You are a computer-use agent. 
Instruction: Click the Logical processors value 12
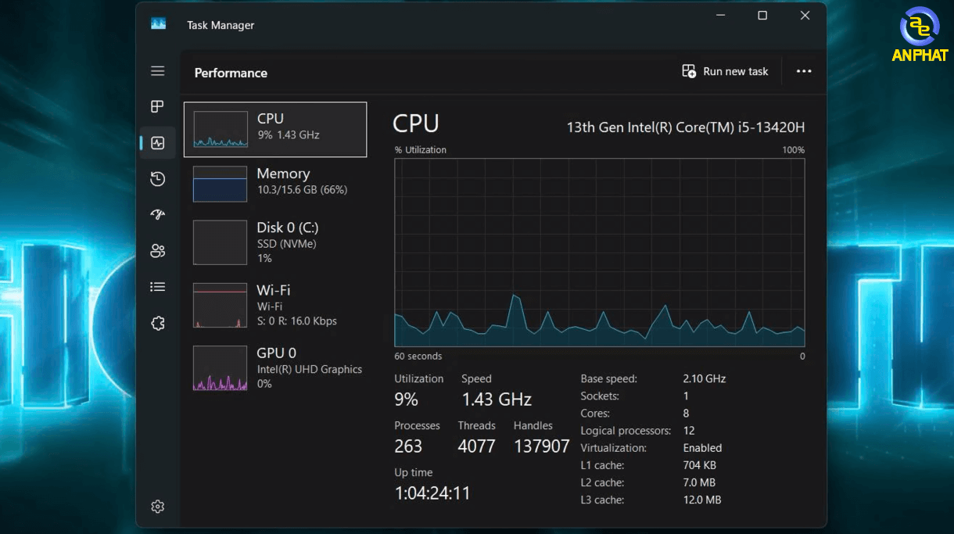[689, 431]
